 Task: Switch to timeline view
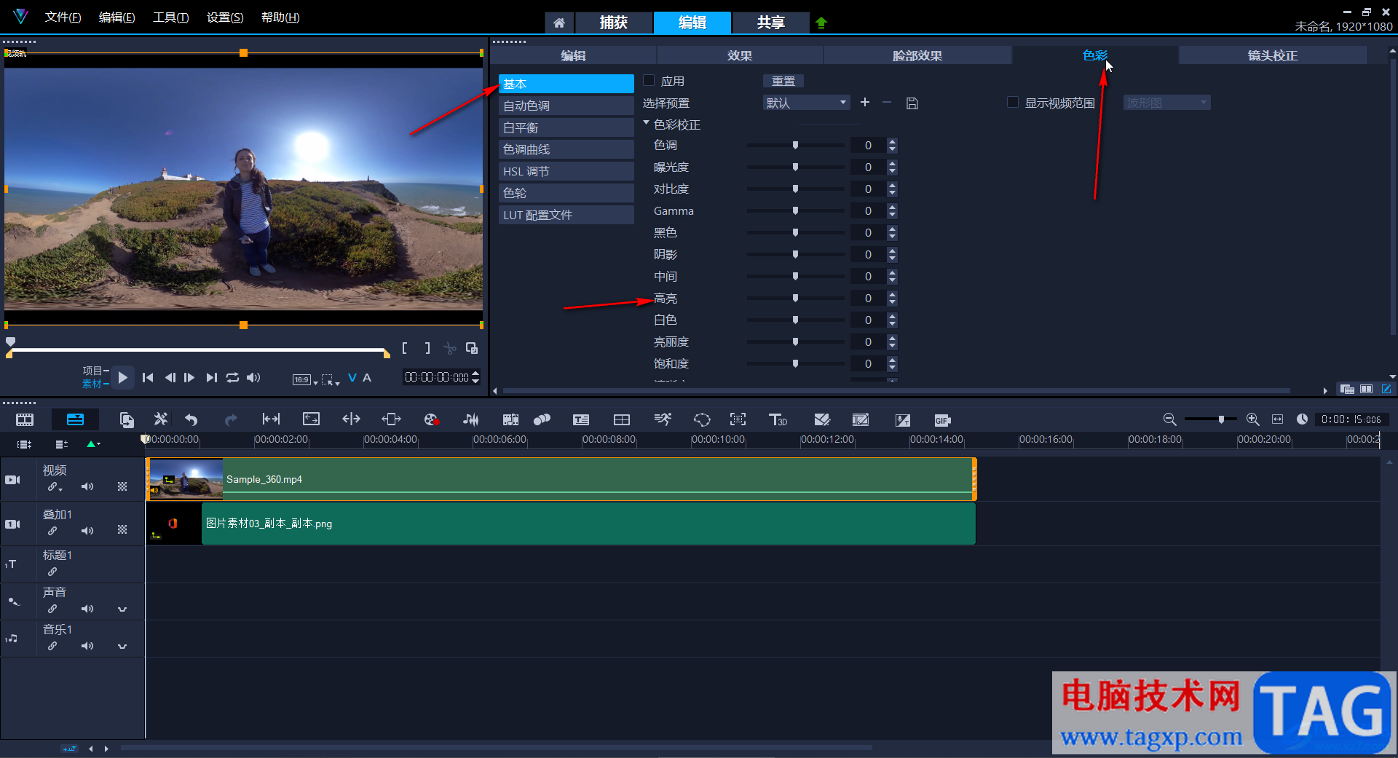75,419
